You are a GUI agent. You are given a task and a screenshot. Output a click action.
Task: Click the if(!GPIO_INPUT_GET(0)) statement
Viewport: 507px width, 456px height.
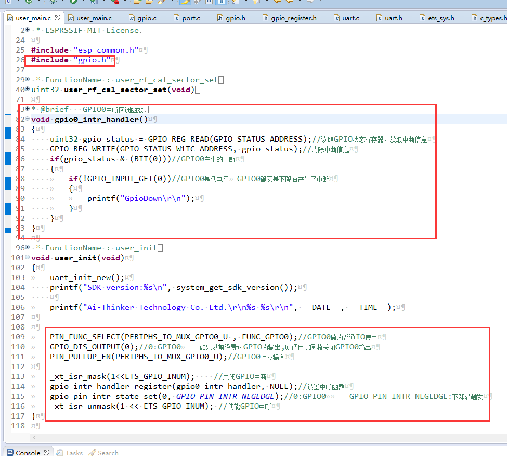(x=120, y=179)
